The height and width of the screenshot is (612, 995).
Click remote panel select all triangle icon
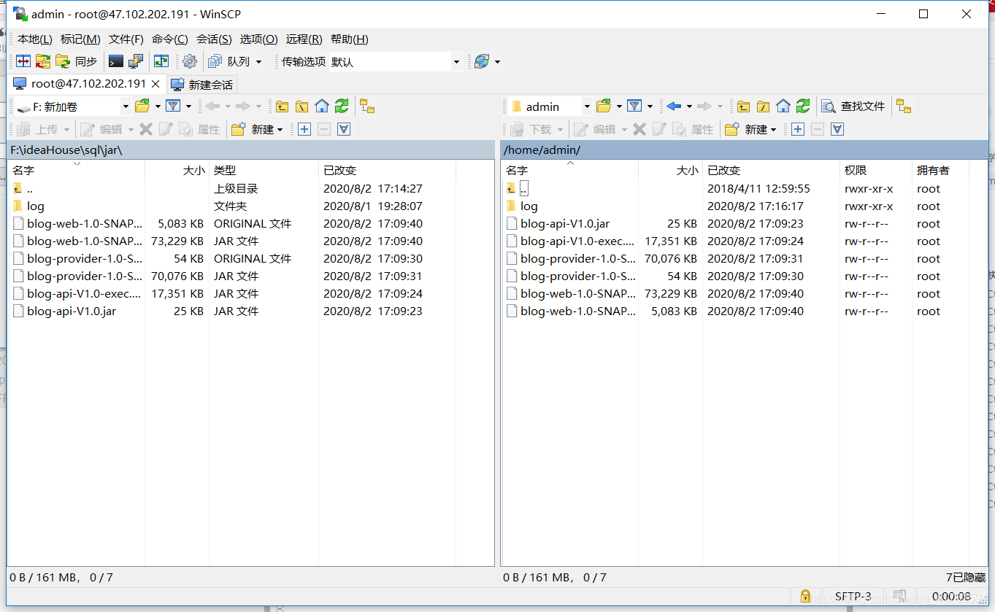pos(837,129)
